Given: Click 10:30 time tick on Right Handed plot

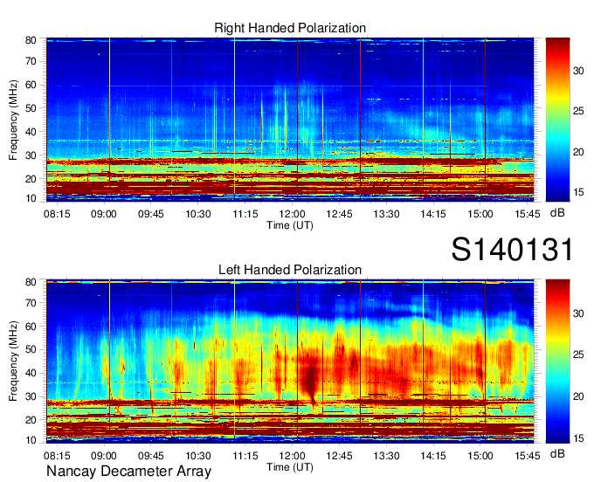Looking at the screenshot, I should click(198, 214).
